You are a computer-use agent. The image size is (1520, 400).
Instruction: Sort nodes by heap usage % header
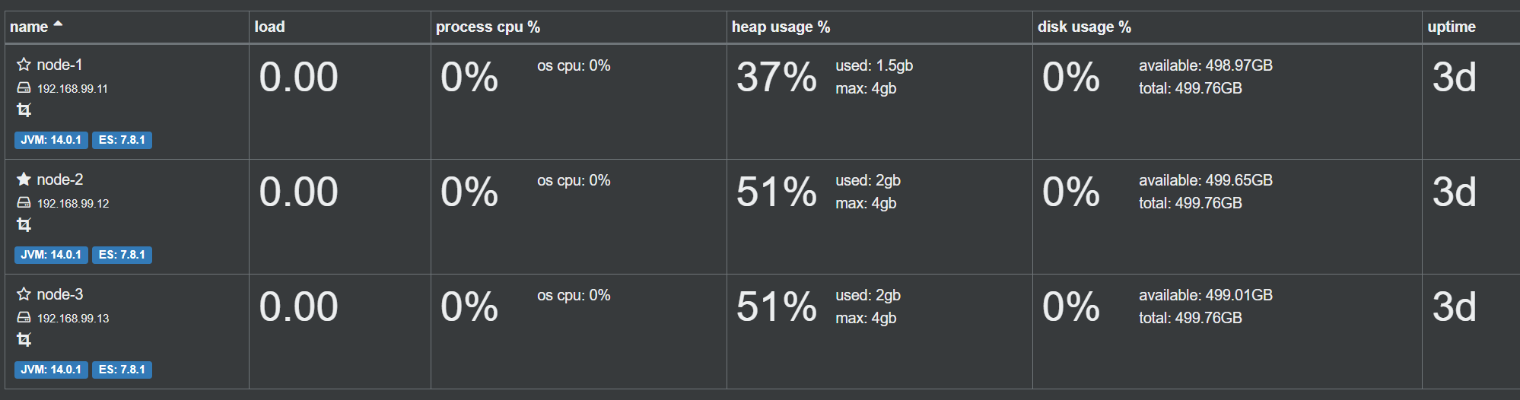pos(781,27)
